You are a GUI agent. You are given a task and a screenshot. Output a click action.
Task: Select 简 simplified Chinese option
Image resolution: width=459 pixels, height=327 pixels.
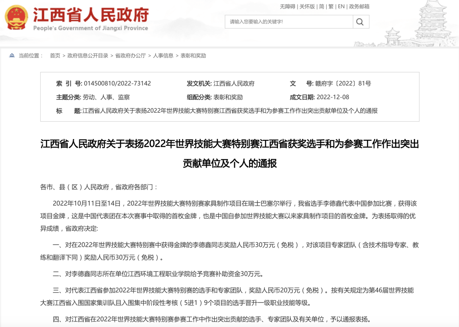coord(322,6)
